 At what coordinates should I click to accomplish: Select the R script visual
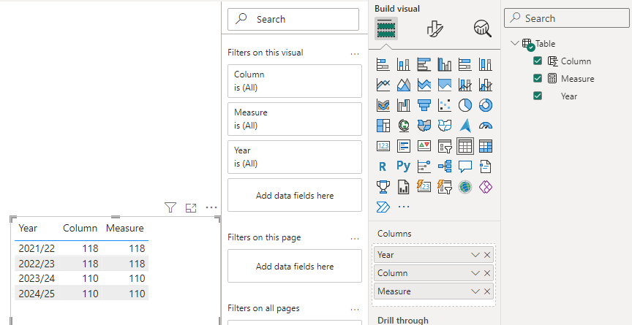[383, 167]
